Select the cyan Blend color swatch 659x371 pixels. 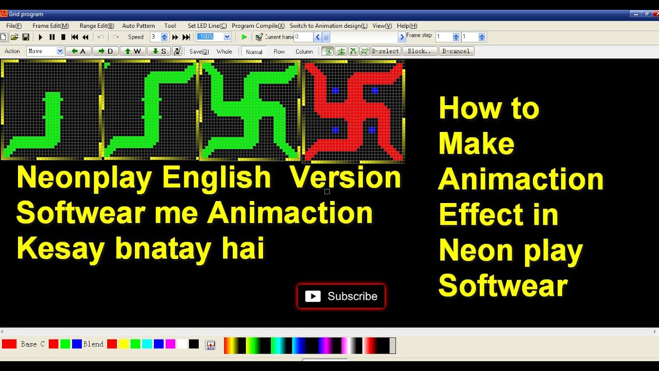pos(147,344)
